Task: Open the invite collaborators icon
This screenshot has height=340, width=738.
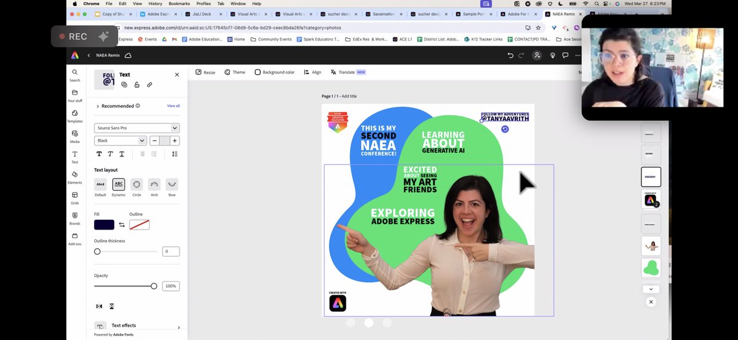Action: tap(537, 55)
